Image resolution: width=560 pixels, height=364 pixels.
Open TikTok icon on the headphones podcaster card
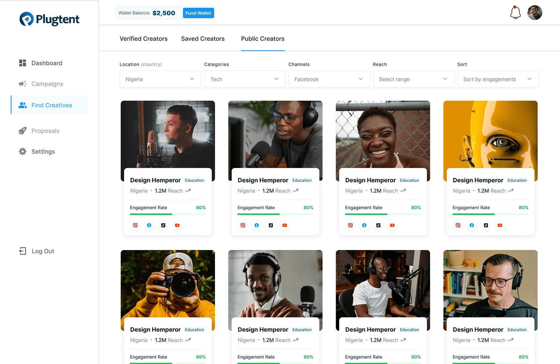(x=271, y=225)
